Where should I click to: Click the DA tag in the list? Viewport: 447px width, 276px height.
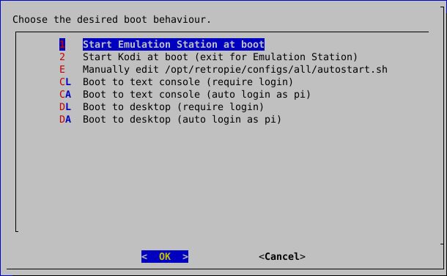point(65,120)
